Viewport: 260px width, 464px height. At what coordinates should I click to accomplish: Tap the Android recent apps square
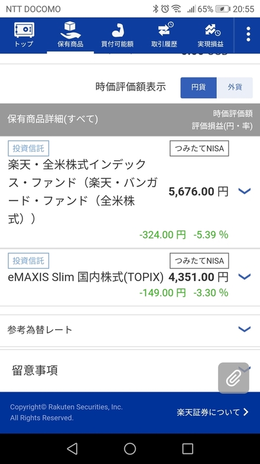pos(187,449)
